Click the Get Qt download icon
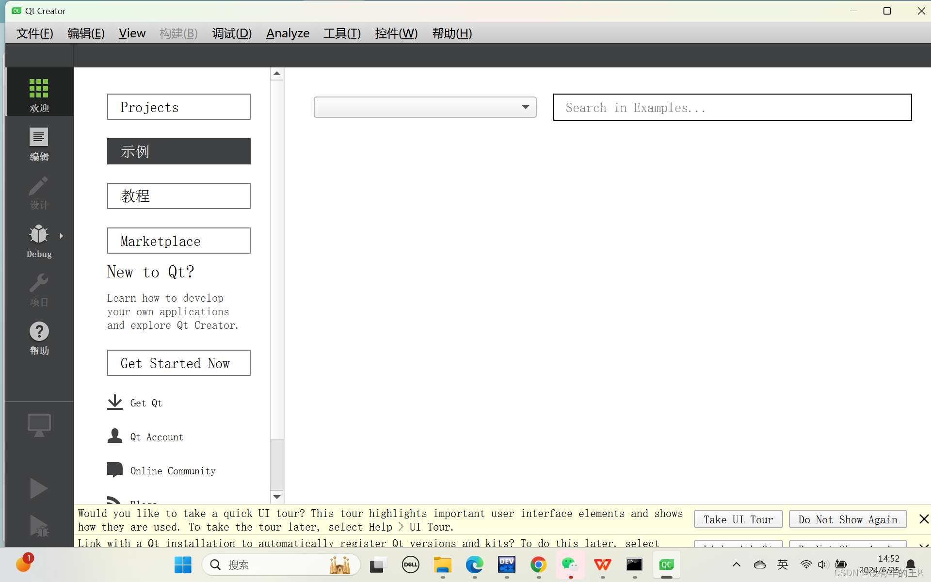 pos(115,403)
